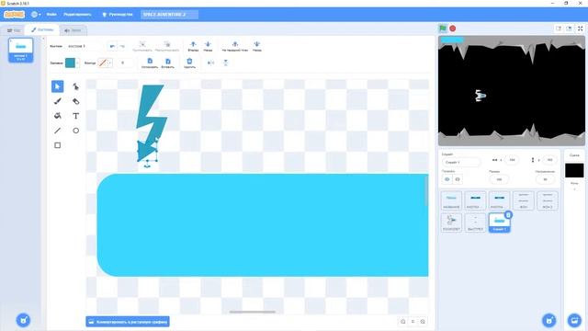Viewport: 588px width, 331px height.
Task: Switch to large stage layout
Action: click(x=569, y=29)
